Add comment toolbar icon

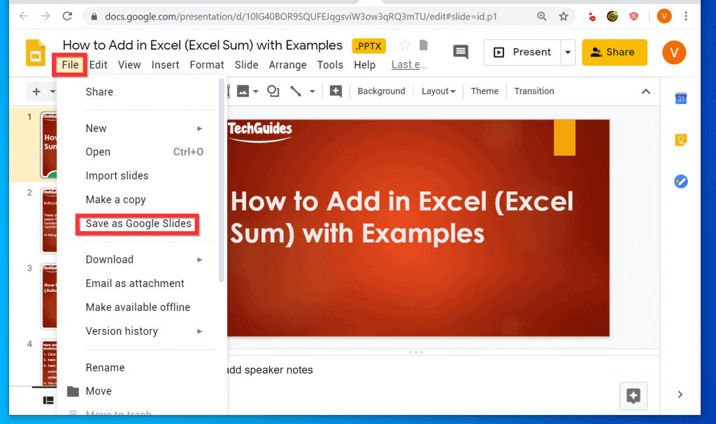(336, 92)
